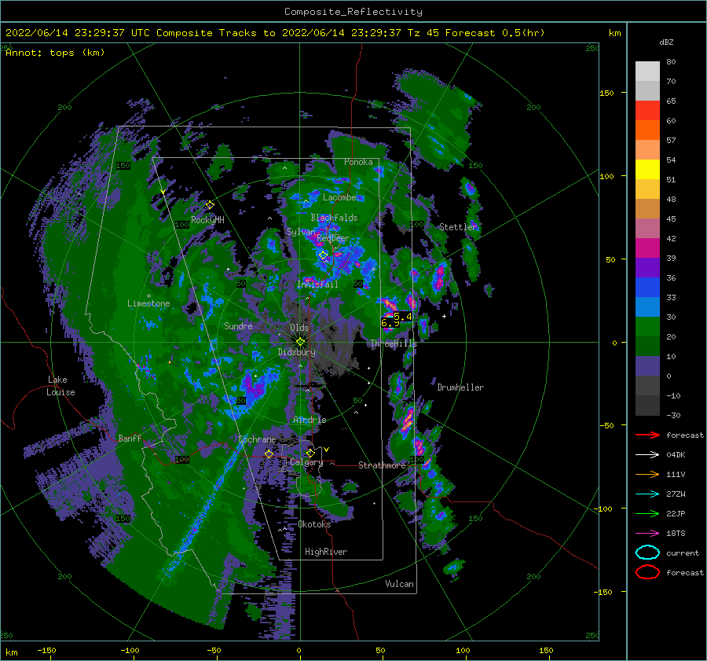Click the Calgary city label

coord(306,462)
